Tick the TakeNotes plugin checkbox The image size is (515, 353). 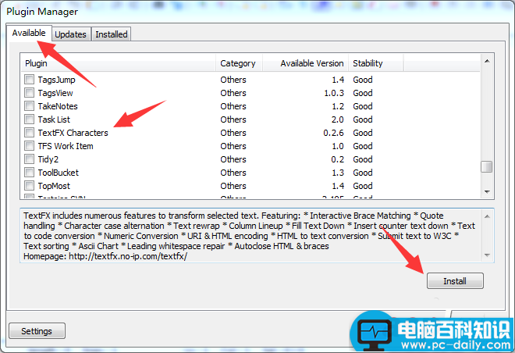(29, 106)
